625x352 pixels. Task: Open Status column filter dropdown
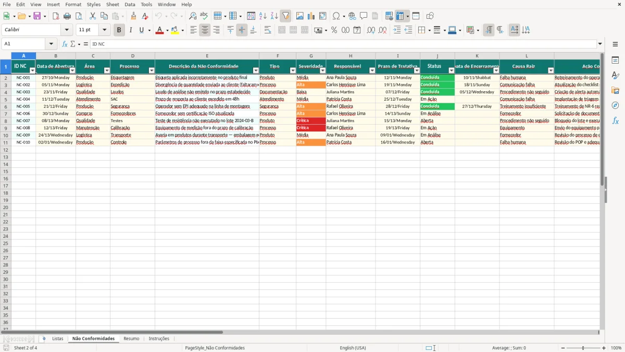tap(451, 70)
